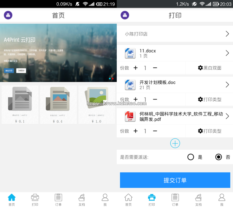This screenshot has width=233, height=207.
Task: Switch to 首页 tab on home screen
Action: [x=12, y=200]
